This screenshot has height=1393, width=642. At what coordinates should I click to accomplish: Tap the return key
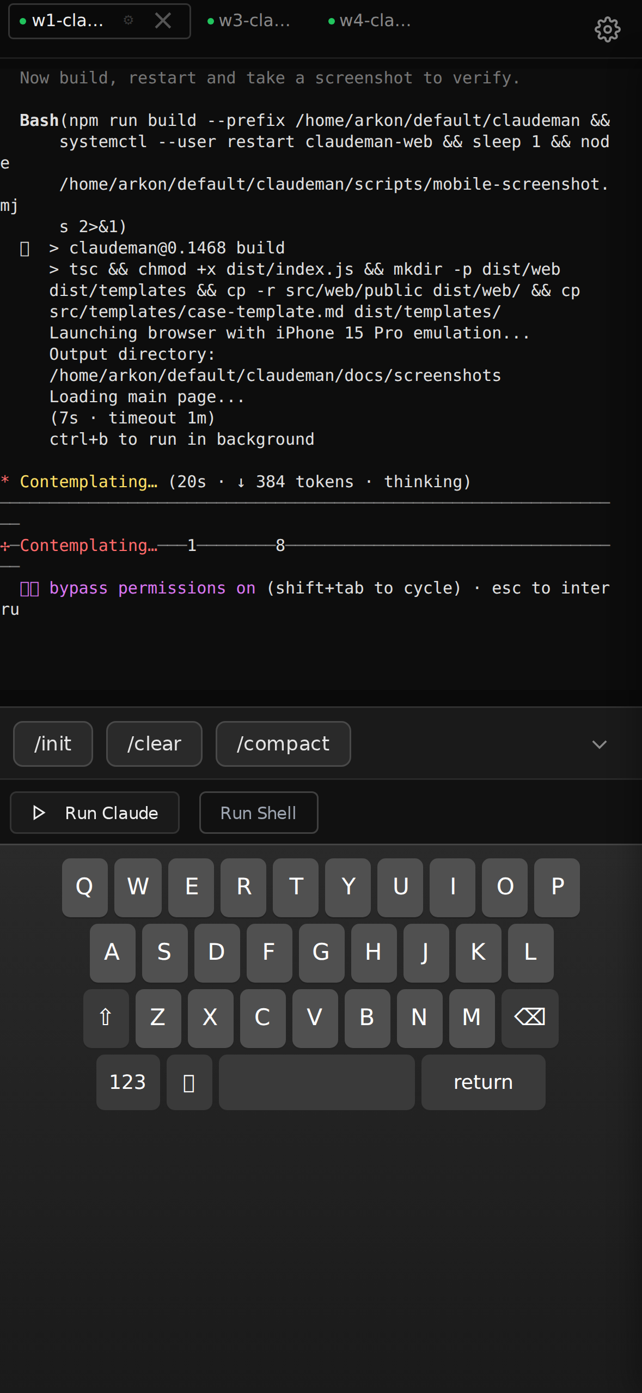point(483,1082)
